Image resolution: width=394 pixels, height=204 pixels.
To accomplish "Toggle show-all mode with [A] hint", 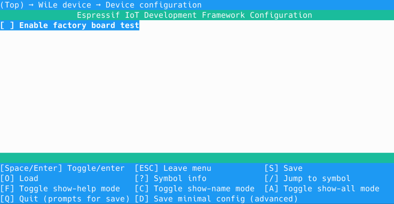I will click(322, 189).
